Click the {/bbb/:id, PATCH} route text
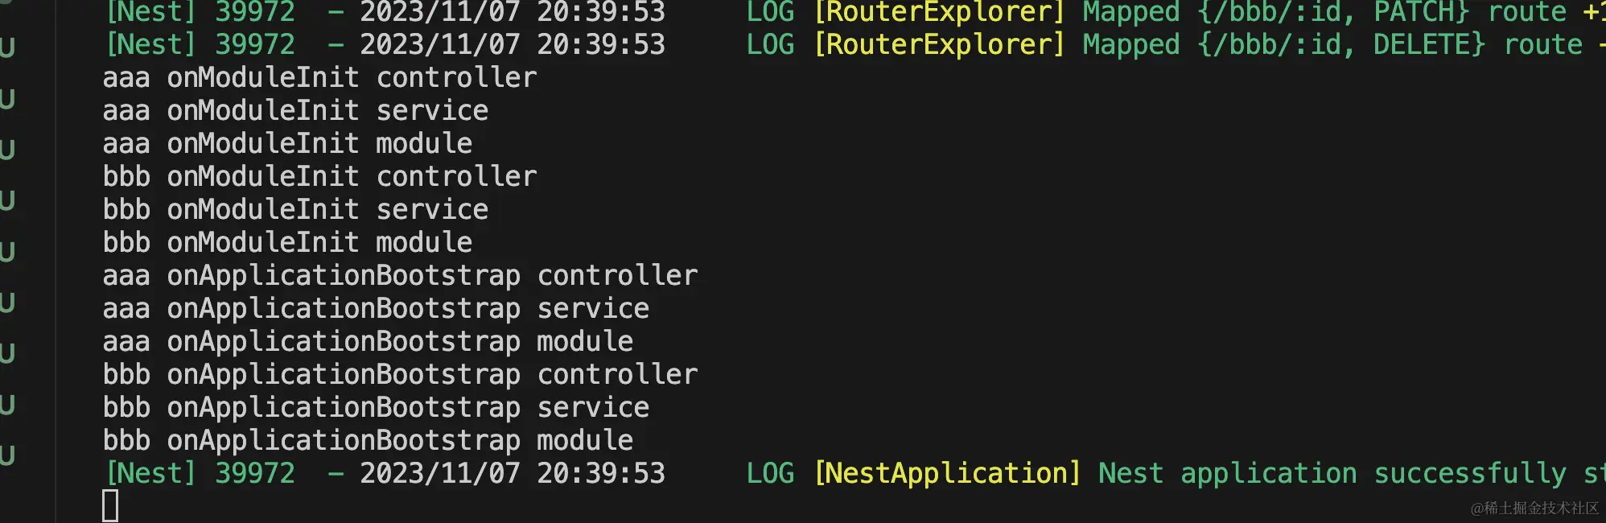1606x523 pixels. [x=1333, y=13]
